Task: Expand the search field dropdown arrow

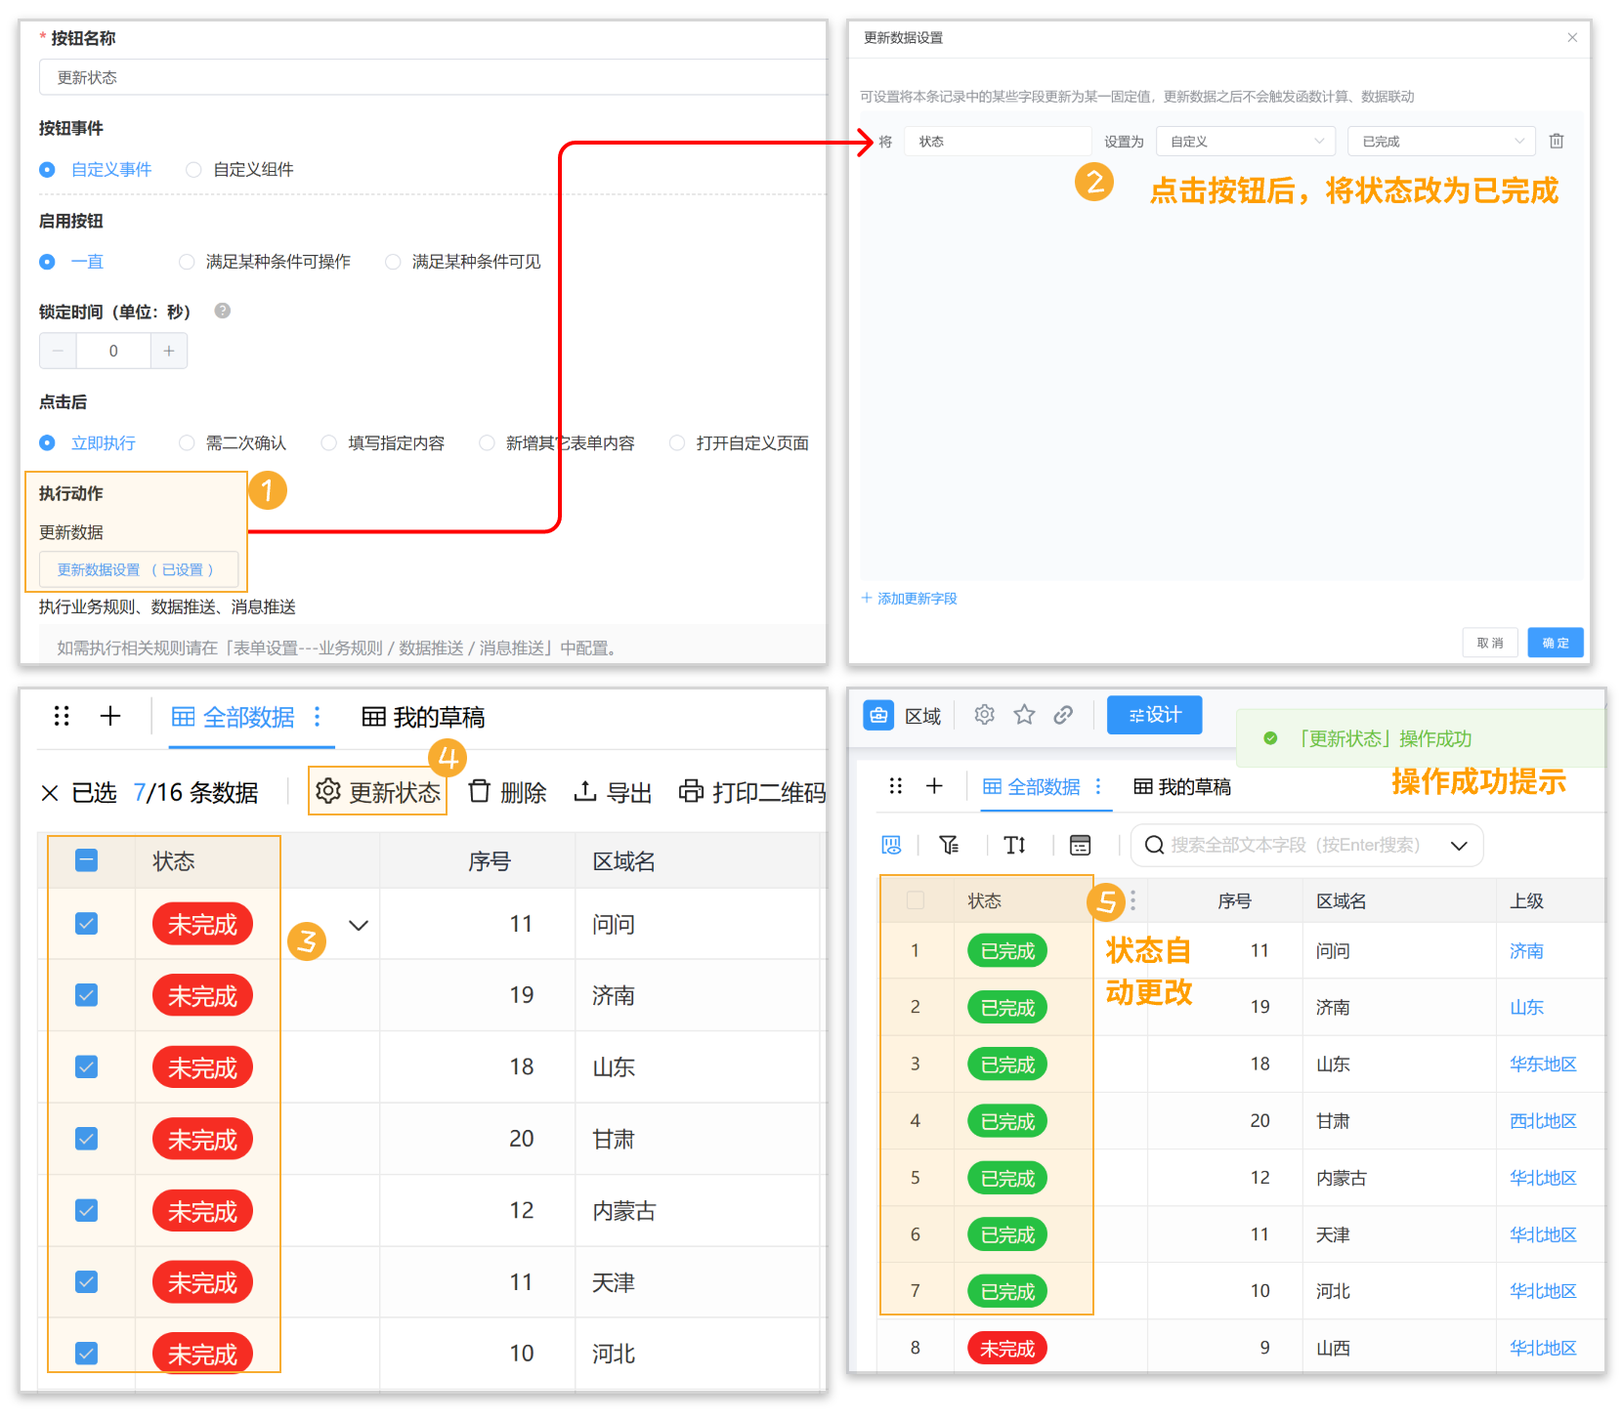Action: tap(1459, 846)
